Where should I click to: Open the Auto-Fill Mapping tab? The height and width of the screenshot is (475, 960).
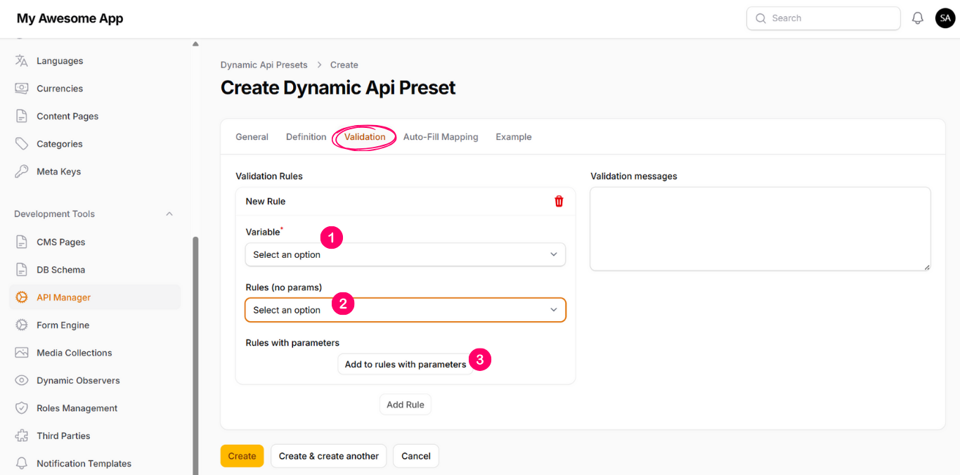click(x=440, y=137)
